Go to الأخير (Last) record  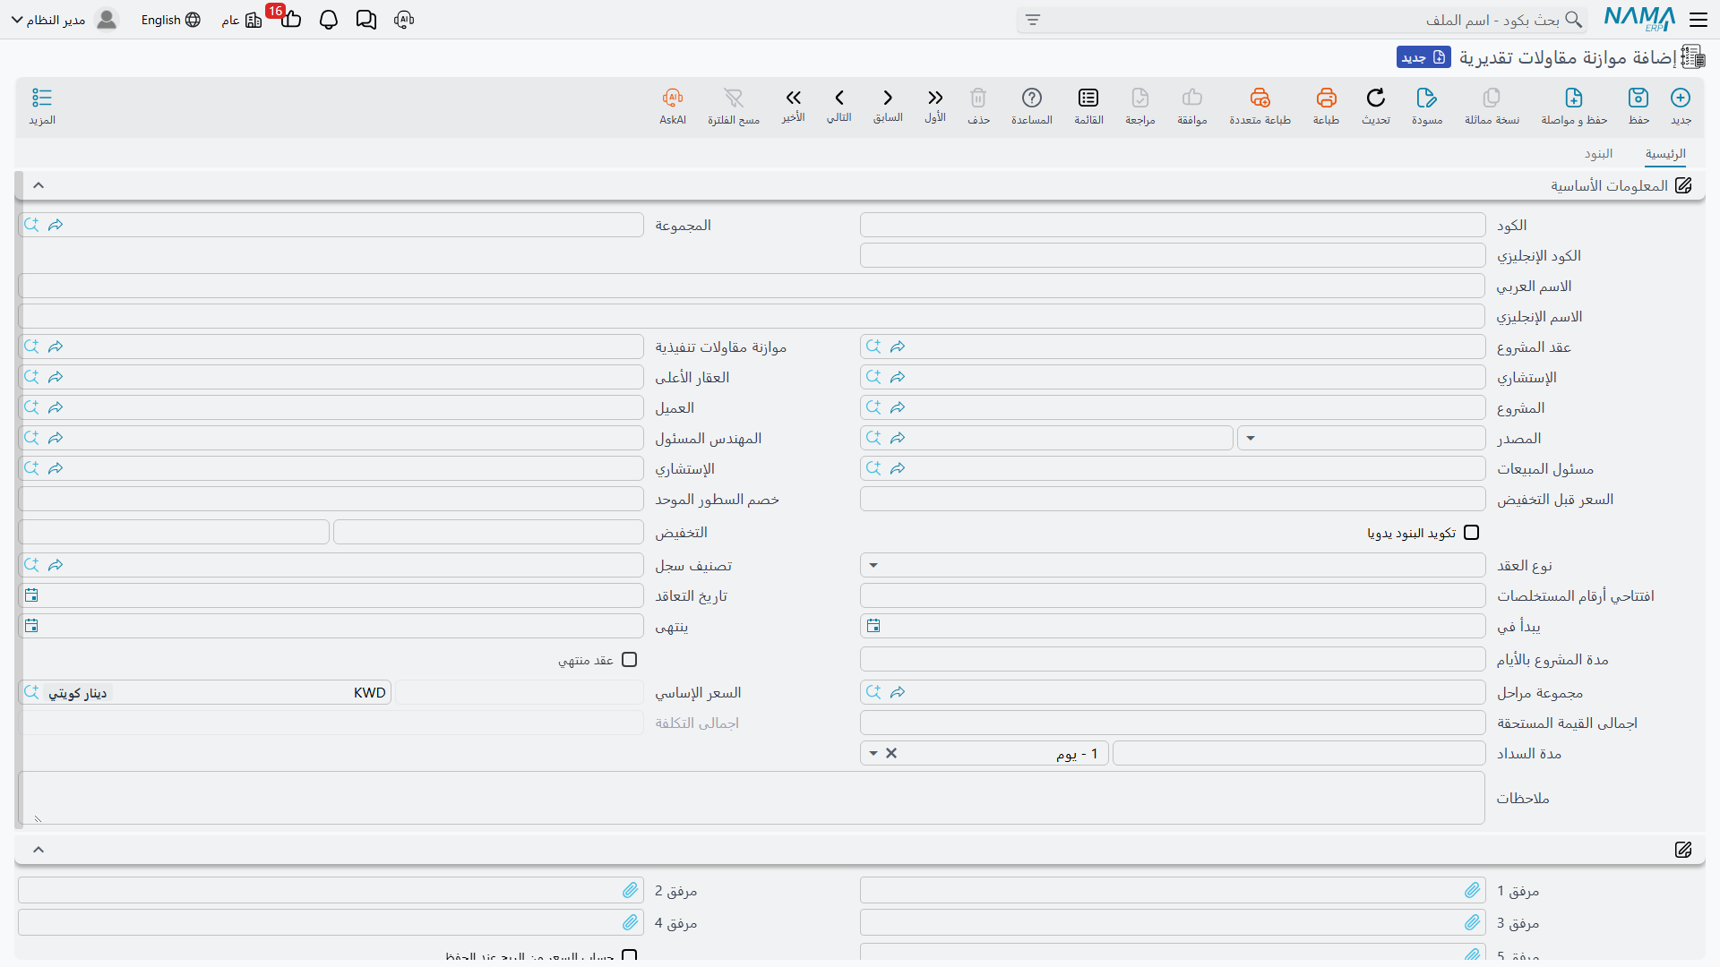pyautogui.click(x=793, y=98)
